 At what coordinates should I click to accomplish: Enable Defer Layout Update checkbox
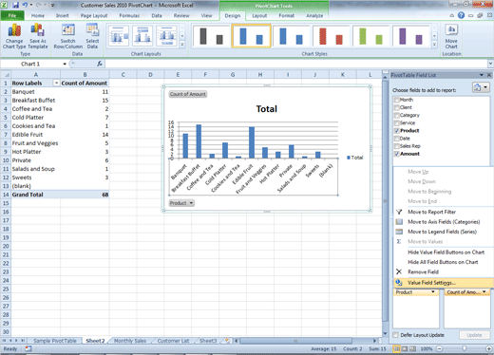tap(395, 335)
